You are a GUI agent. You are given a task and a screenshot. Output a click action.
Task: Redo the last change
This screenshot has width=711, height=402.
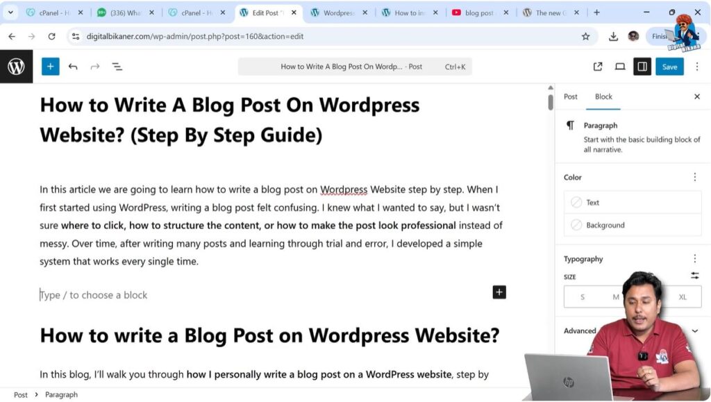[x=95, y=66]
